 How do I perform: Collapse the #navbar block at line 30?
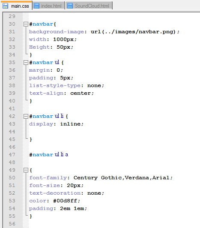(26, 24)
